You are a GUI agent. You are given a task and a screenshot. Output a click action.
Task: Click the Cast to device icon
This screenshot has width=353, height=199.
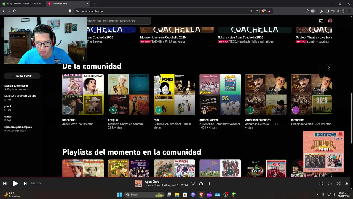point(321,21)
